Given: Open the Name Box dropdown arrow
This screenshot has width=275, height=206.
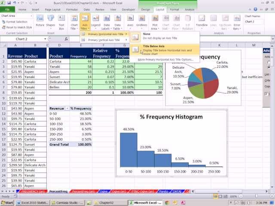Looking at the screenshot, I should click(45, 39).
